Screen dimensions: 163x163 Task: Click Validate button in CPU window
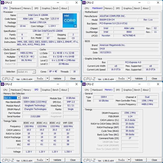coord(57,79)
